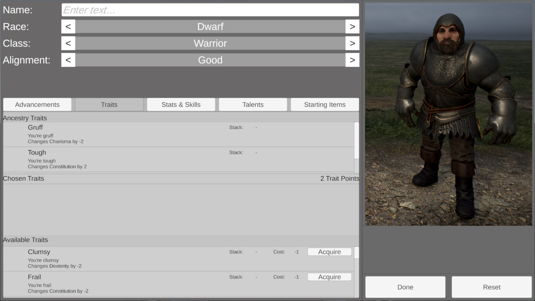535x301 pixels.
Task: Click the Clumsy trait name
Action: (39, 252)
